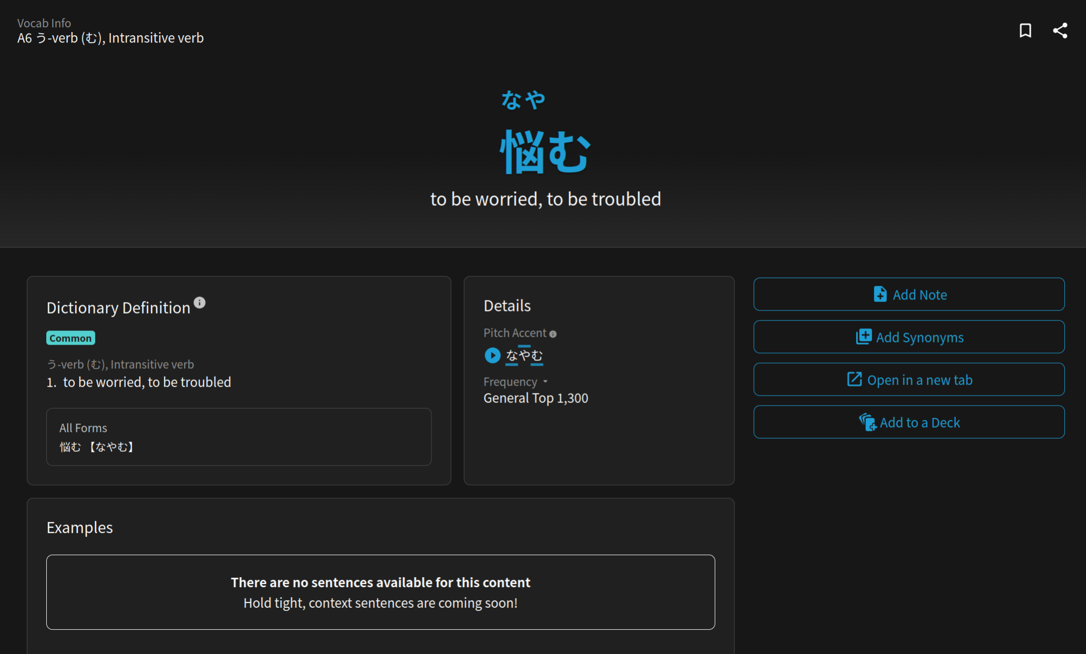Click the Add Synonyms plus icon

[x=864, y=337]
